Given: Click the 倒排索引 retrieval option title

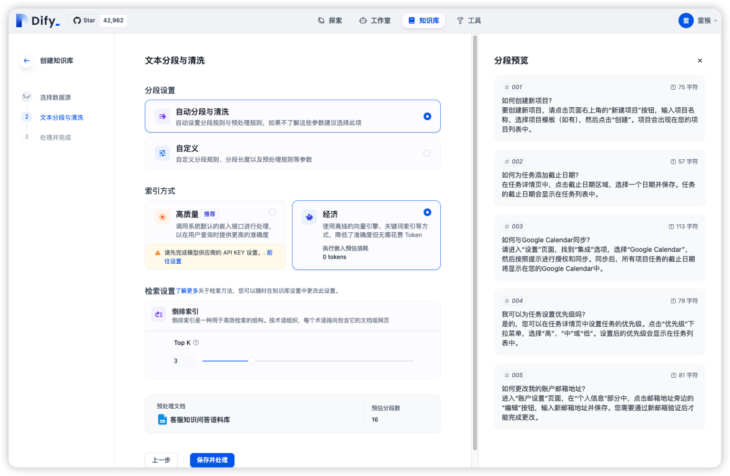Looking at the screenshot, I should 185,311.
